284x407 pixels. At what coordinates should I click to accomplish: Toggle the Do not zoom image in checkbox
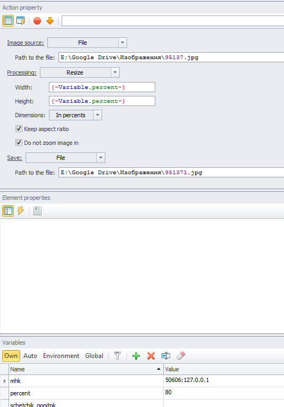[x=19, y=142]
